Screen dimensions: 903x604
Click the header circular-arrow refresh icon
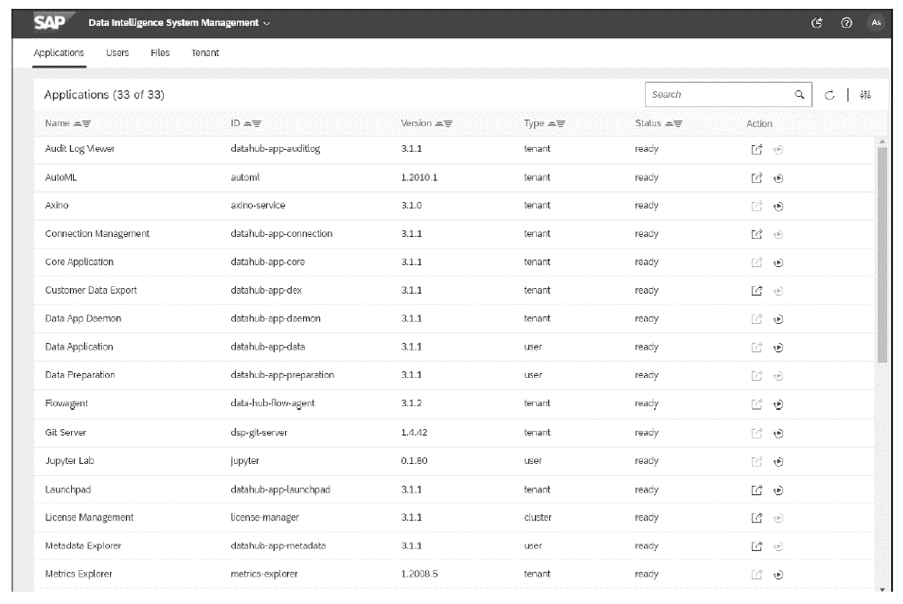817,23
